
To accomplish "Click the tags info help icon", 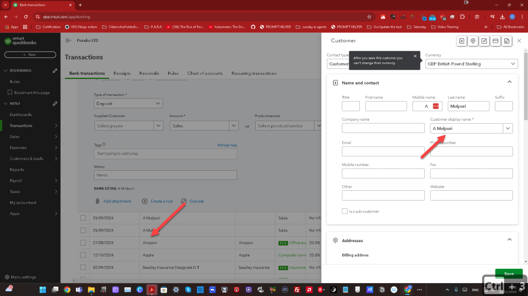I will click(104, 144).
